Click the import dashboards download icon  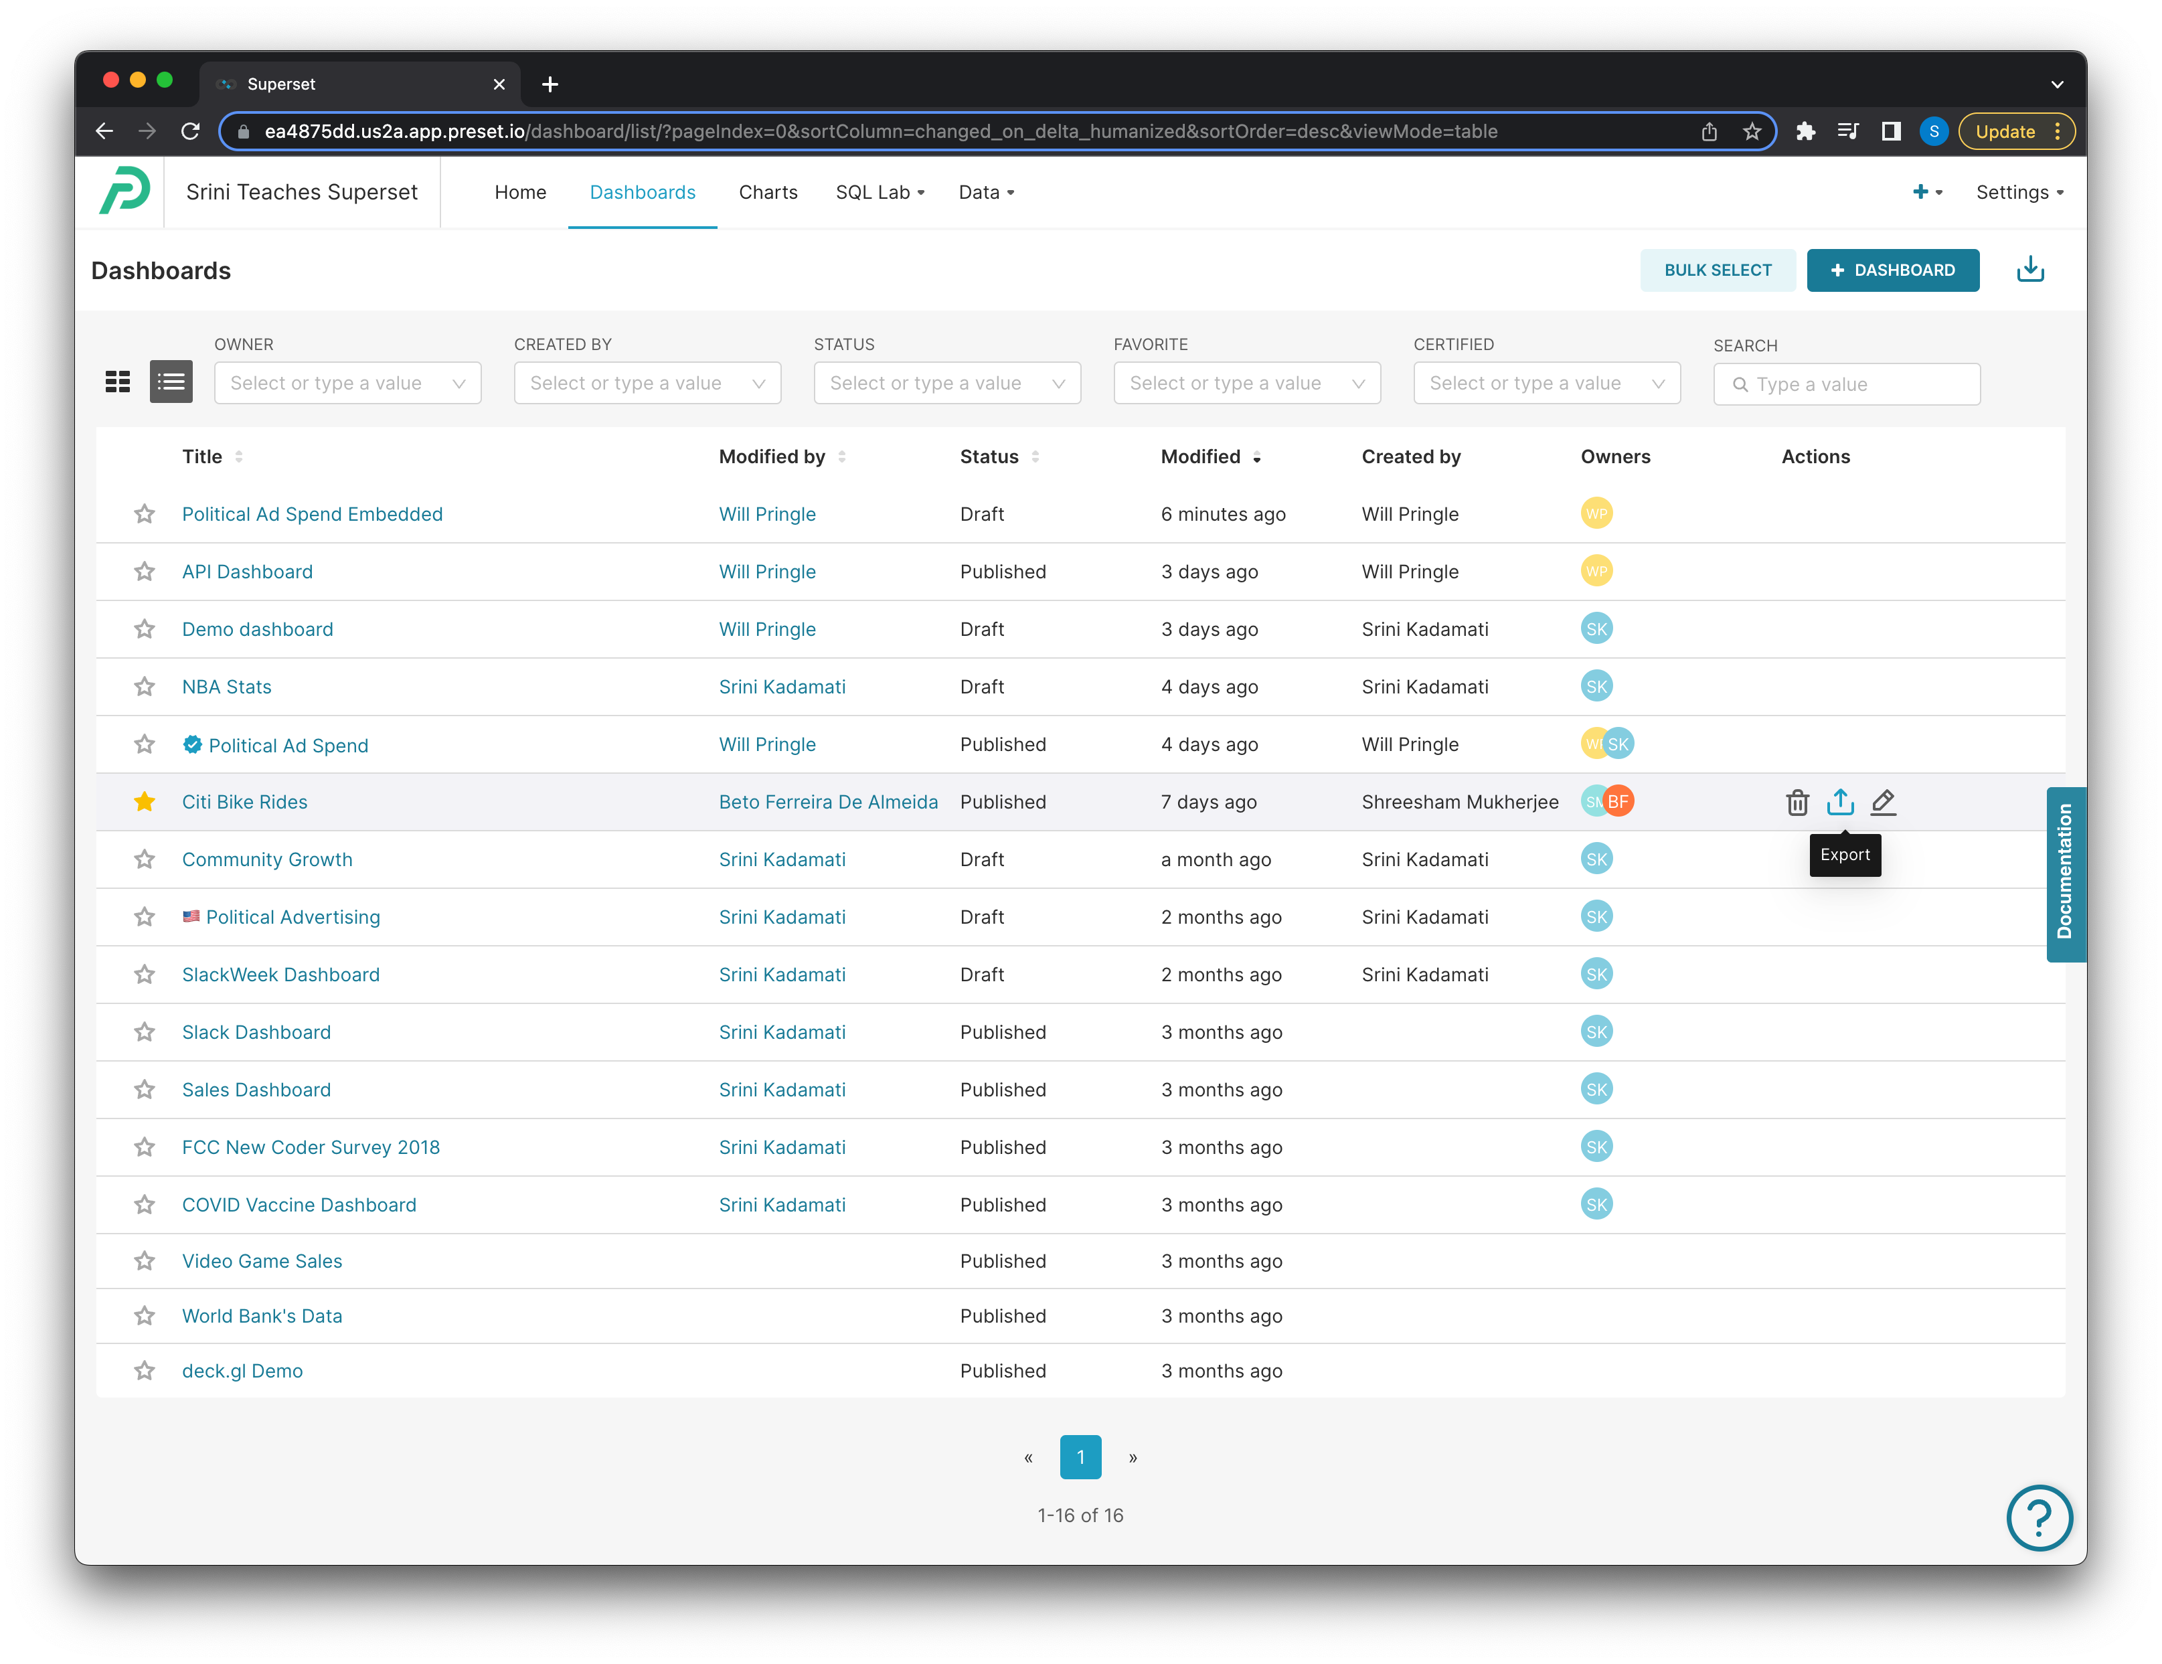[2029, 270]
